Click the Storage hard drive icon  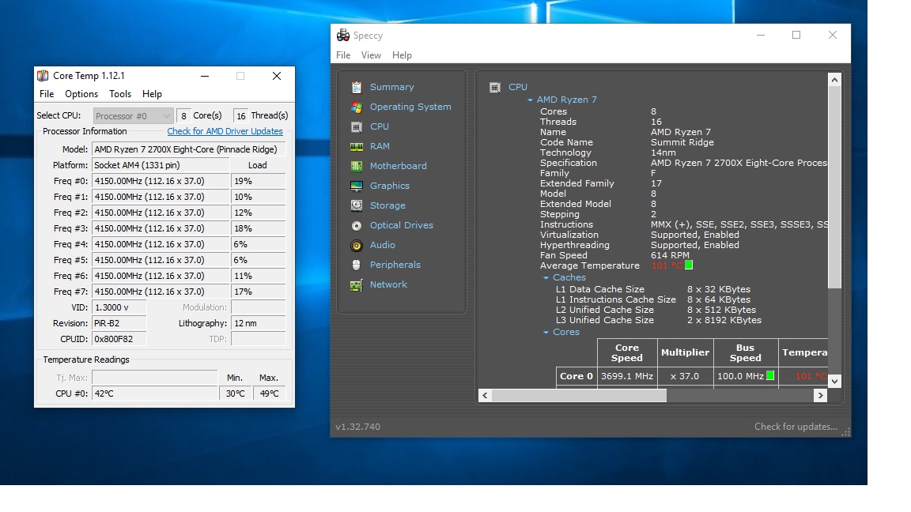coord(356,205)
